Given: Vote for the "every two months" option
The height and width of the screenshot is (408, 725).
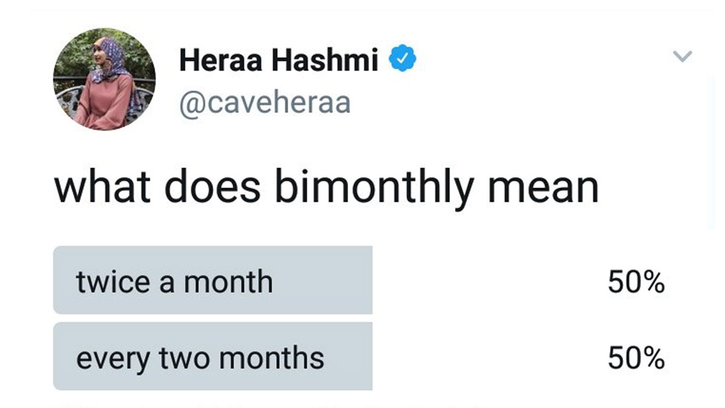Looking at the screenshot, I should click(x=213, y=357).
